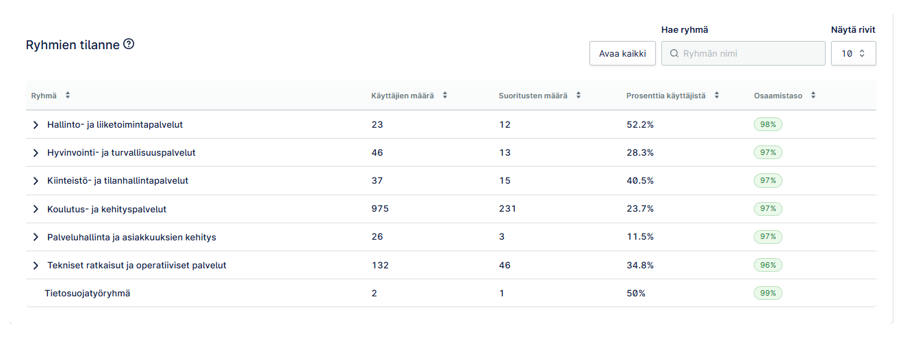The width and height of the screenshot is (903, 338).
Task: Sort by Käyttäjien määrä column arrows
Action: [x=445, y=96]
